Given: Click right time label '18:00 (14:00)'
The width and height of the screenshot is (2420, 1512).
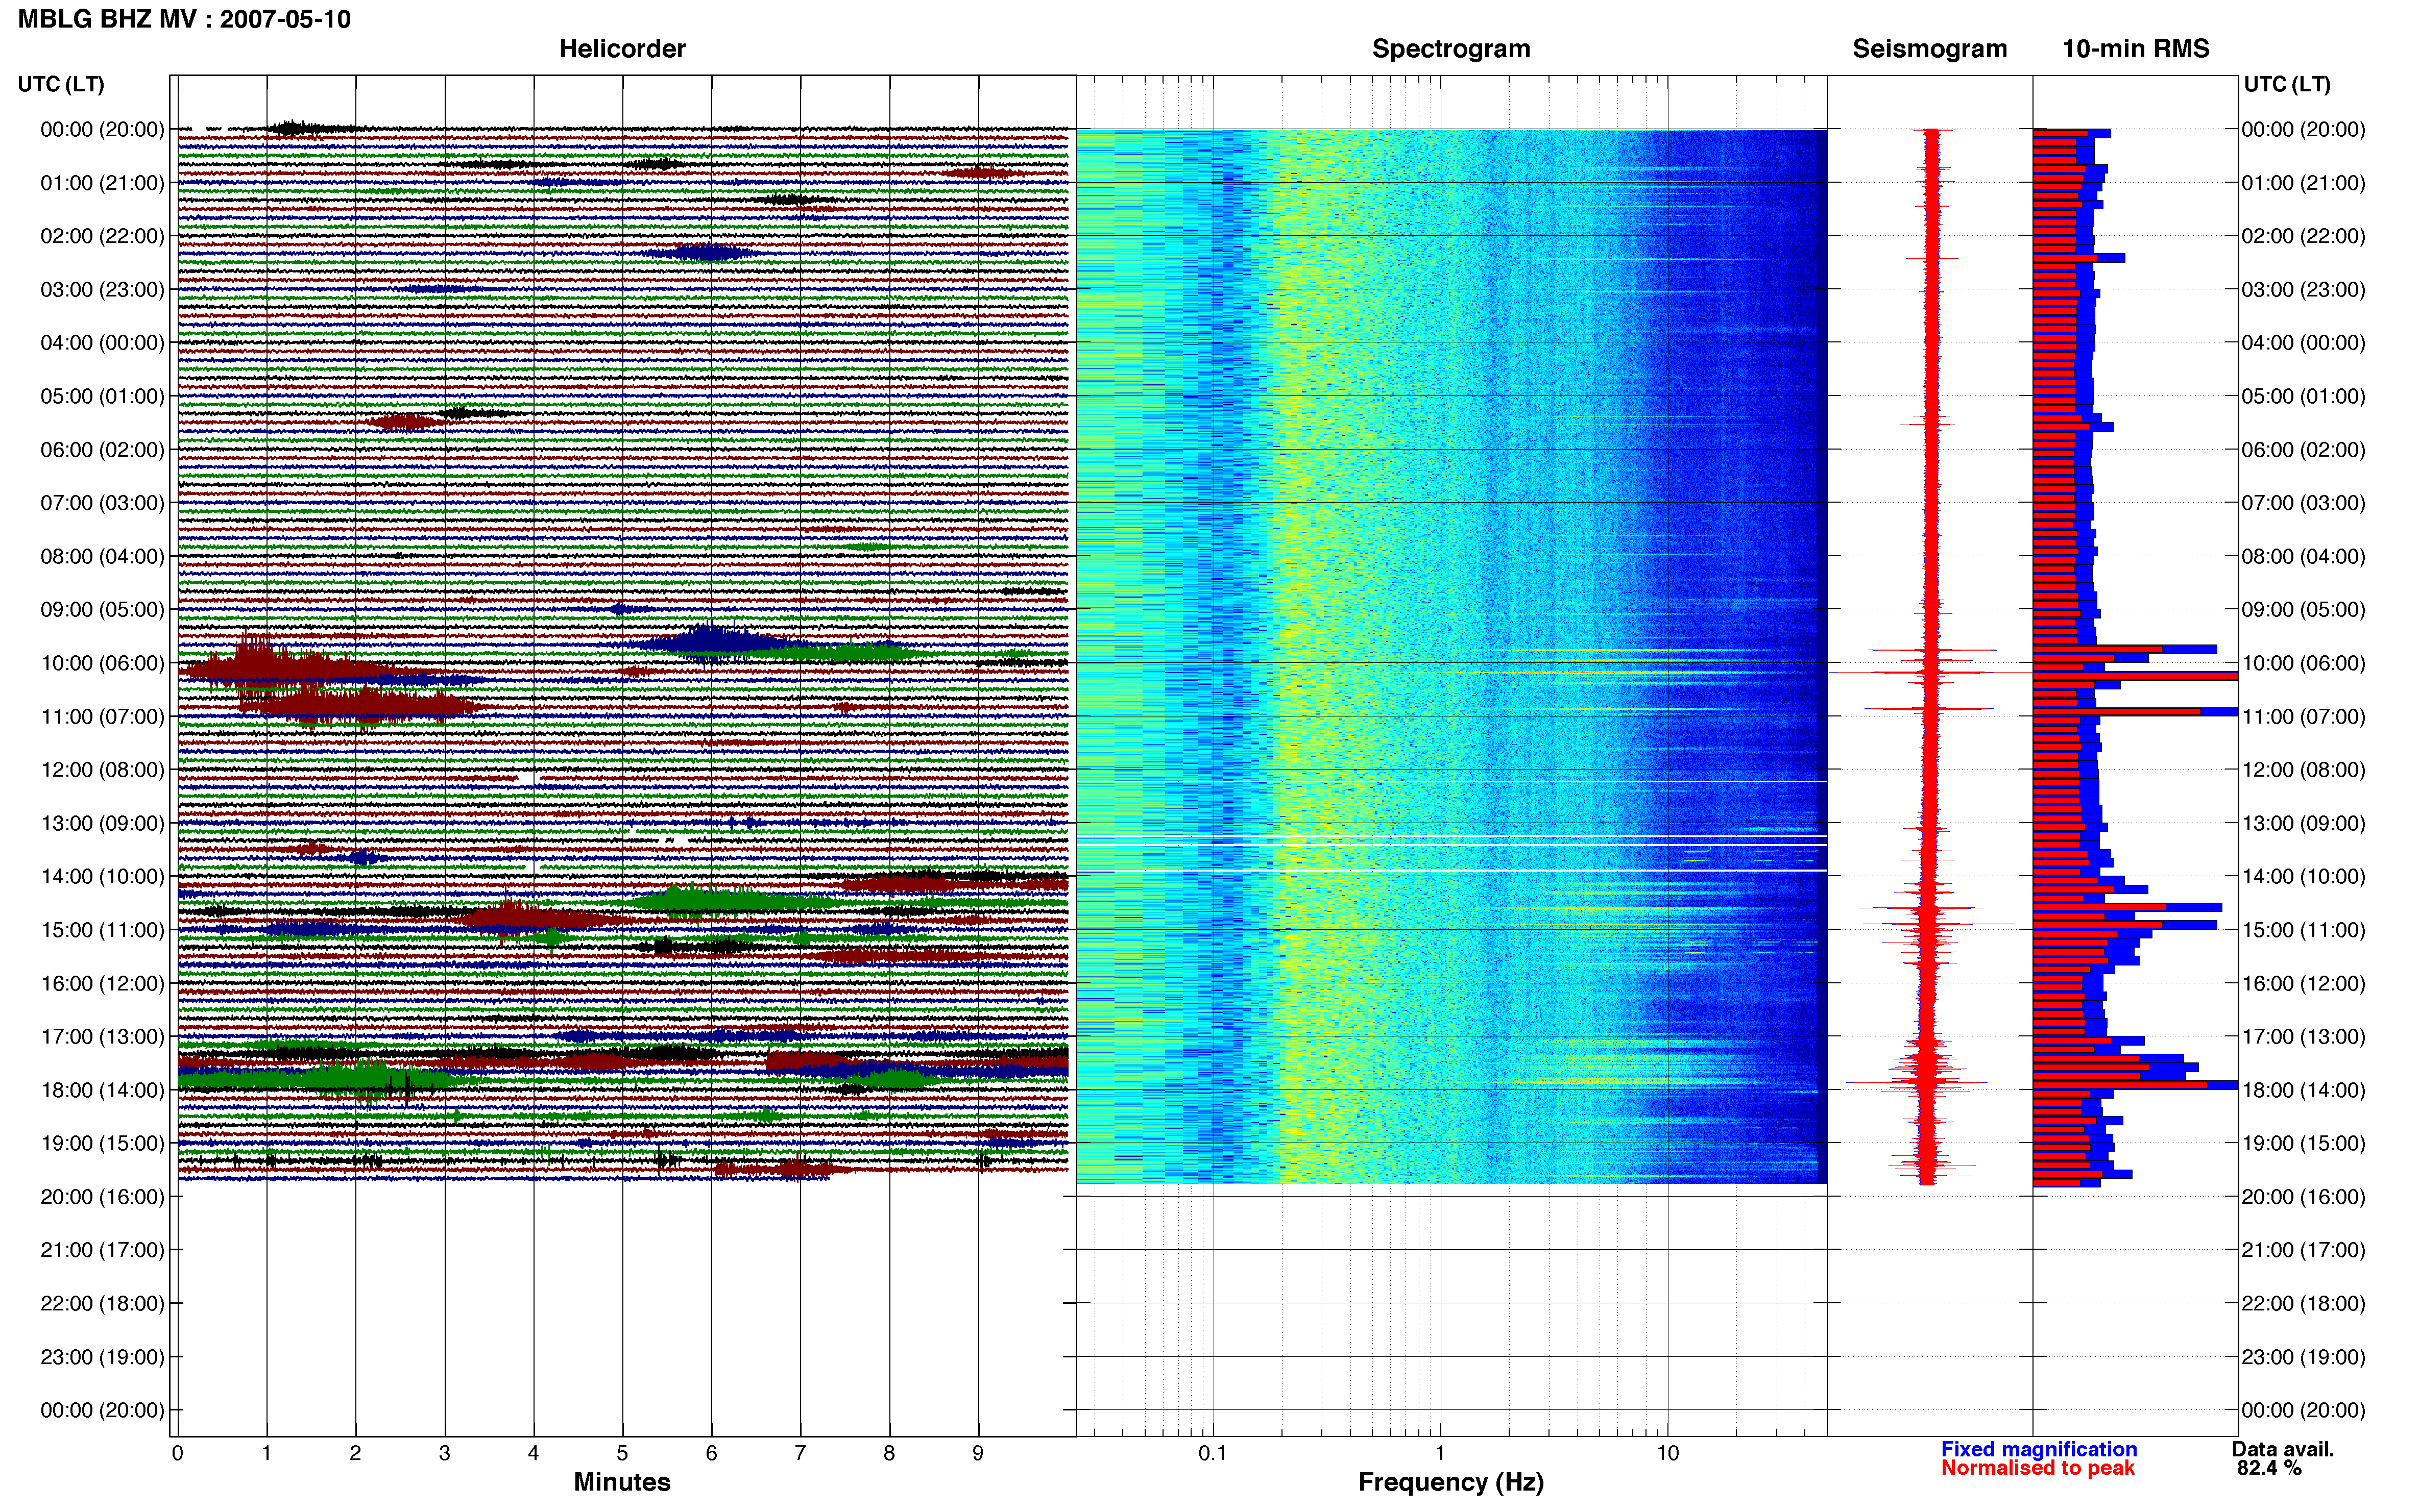Looking at the screenshot, I should [x=2303, y=1090].
